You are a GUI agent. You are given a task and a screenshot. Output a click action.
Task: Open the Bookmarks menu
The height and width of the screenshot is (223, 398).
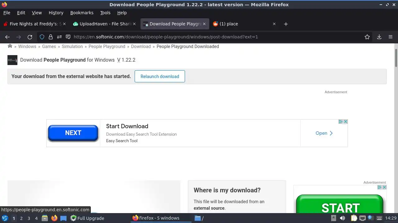coord(82,13)
